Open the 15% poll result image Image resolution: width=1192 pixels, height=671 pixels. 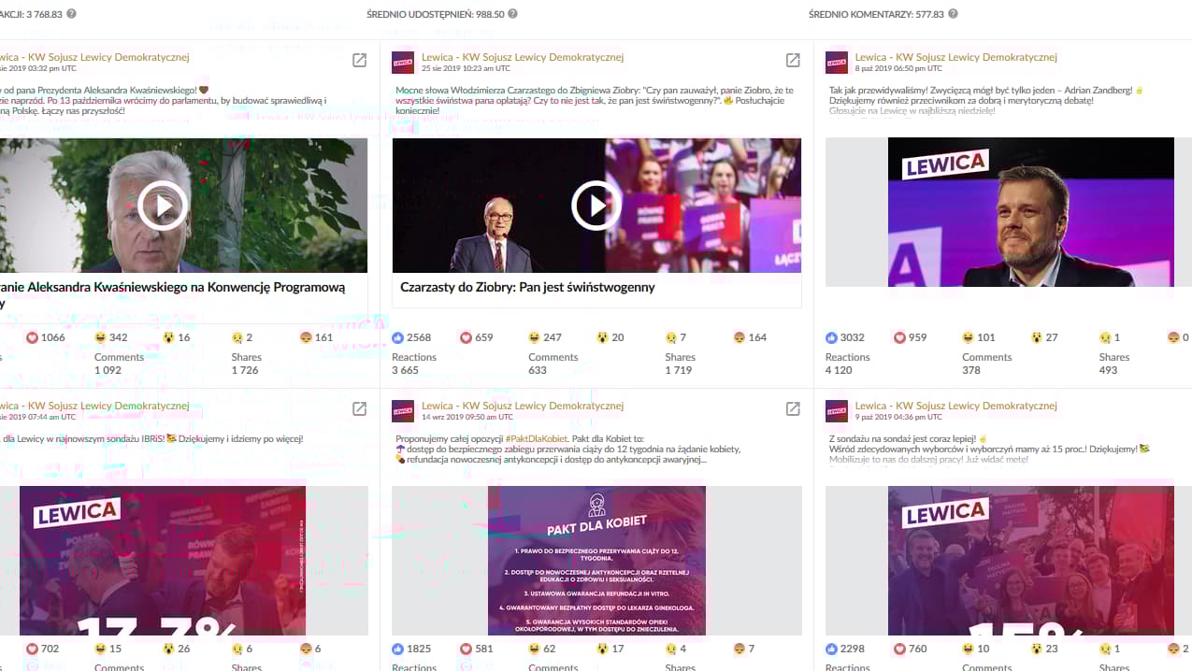point(1031,561)
